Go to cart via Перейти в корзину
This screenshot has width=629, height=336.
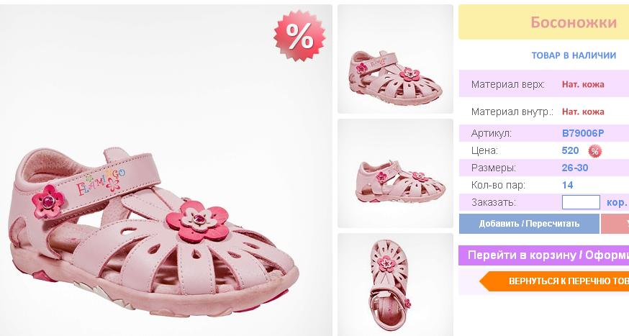click(x=543, y=255)
